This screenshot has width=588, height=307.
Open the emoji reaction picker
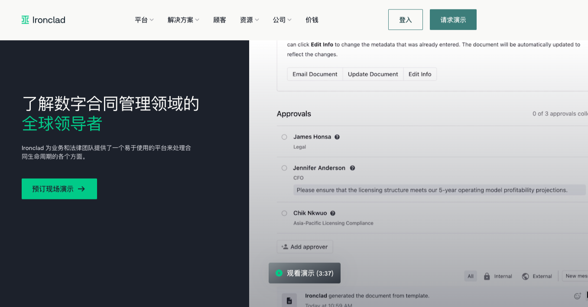pos(577,296)
